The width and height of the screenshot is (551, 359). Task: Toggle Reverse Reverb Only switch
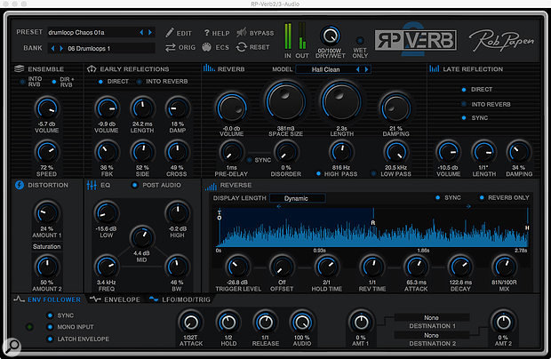click(x=482, y=198)
